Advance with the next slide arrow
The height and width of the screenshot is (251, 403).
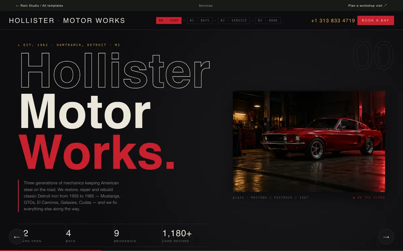pyautogui.click(x=386, y=237)
